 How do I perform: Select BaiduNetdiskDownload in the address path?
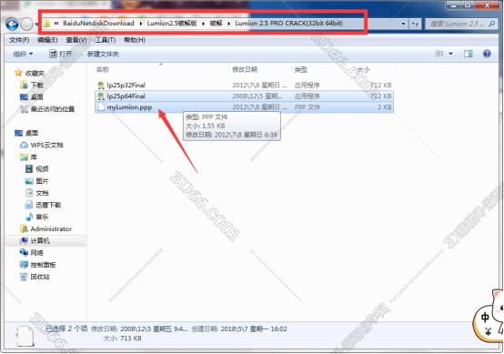[98, 23]
